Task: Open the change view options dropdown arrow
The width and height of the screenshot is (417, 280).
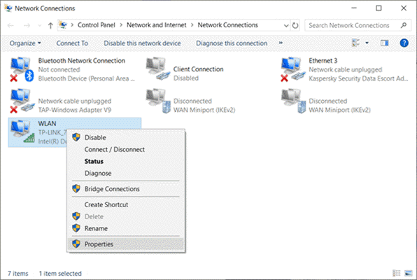Action: (x=367, y=43)
